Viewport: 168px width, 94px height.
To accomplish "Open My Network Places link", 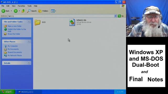I will (15, 55).
